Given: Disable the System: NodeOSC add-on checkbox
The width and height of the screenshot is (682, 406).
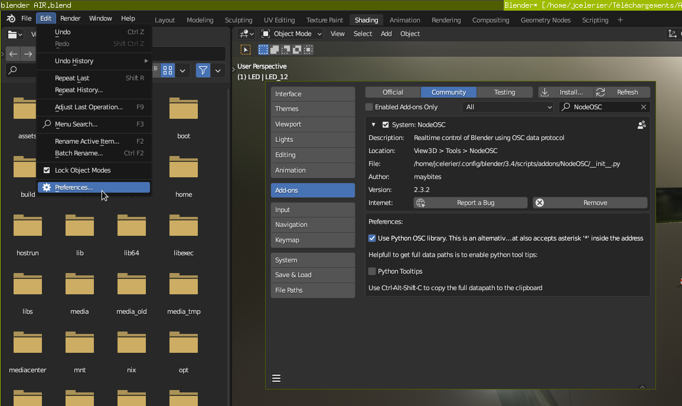Looking at the screenshot, I should (386, 125).
